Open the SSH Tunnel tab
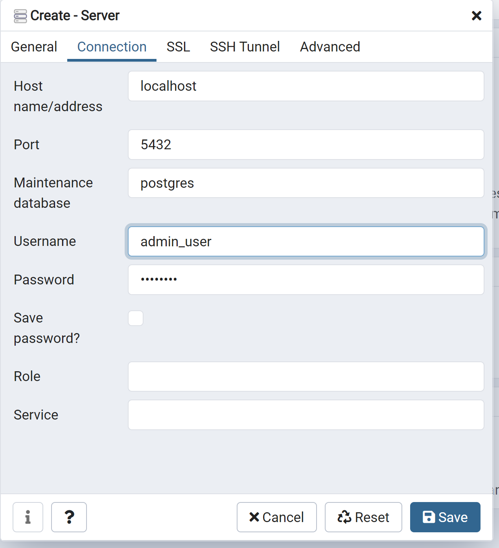Viewport: 499px width, 548px height. coord(245,47)
